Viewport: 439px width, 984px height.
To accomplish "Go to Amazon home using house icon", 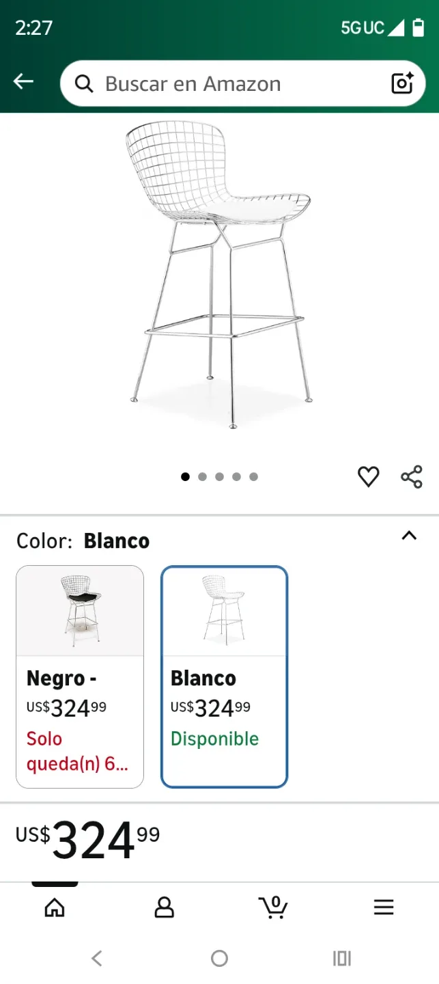I will tap(55, 907).
